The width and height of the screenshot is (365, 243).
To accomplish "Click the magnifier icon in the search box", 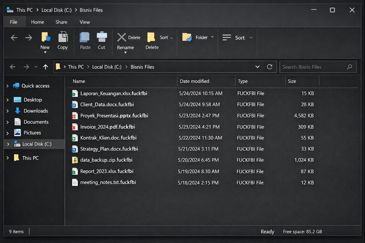I will coord(349,67).
